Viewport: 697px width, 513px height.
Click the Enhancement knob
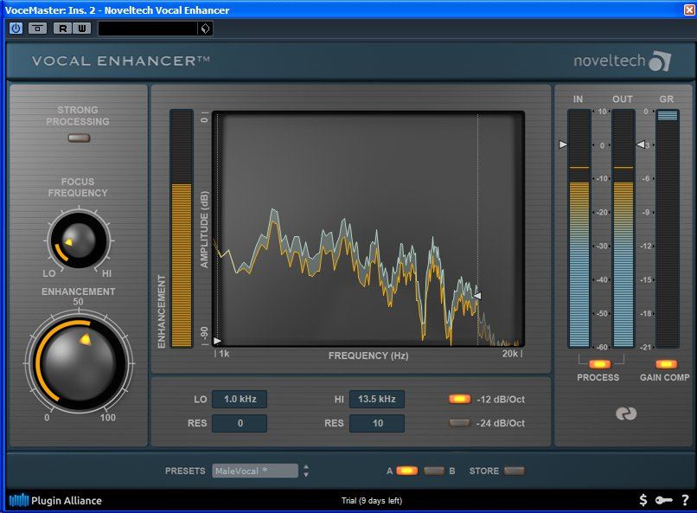coord(79,363)
